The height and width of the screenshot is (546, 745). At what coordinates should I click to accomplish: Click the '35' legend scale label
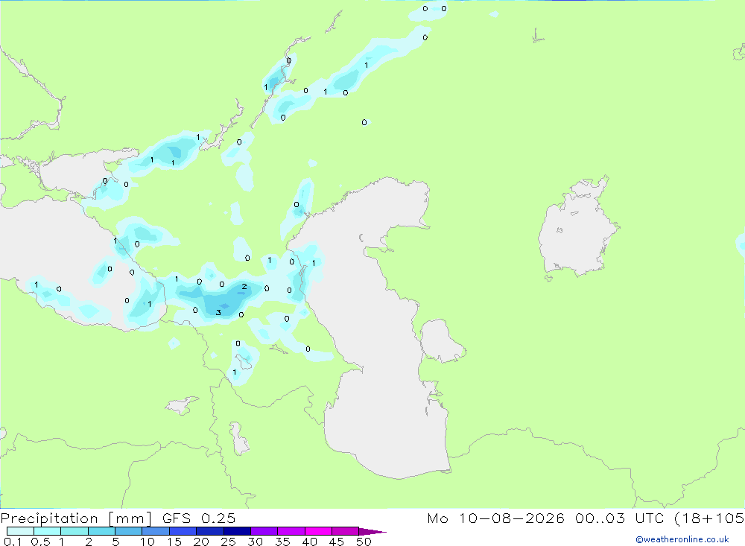coord(282,542)
